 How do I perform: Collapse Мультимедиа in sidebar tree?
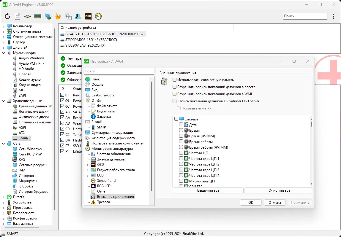(x=3, y=53)
